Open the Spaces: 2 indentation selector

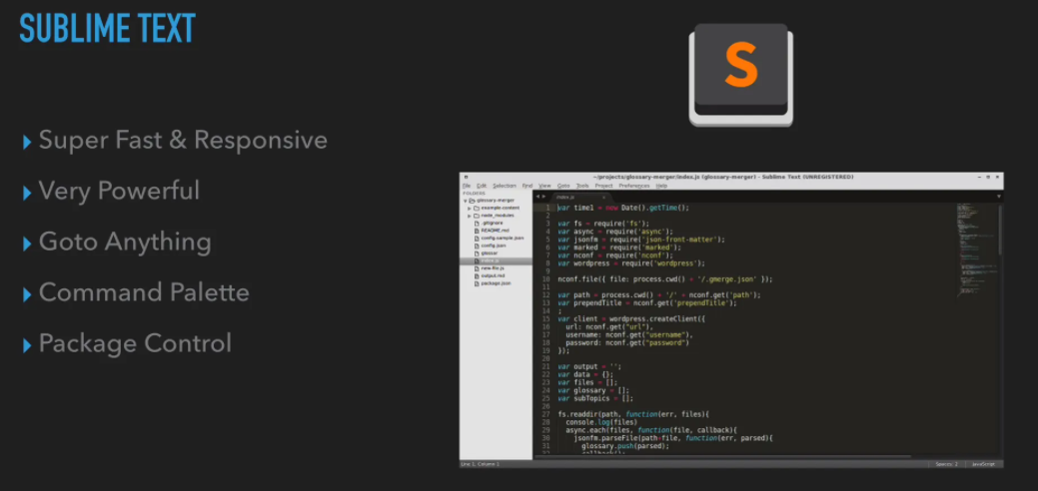(946, 464)
